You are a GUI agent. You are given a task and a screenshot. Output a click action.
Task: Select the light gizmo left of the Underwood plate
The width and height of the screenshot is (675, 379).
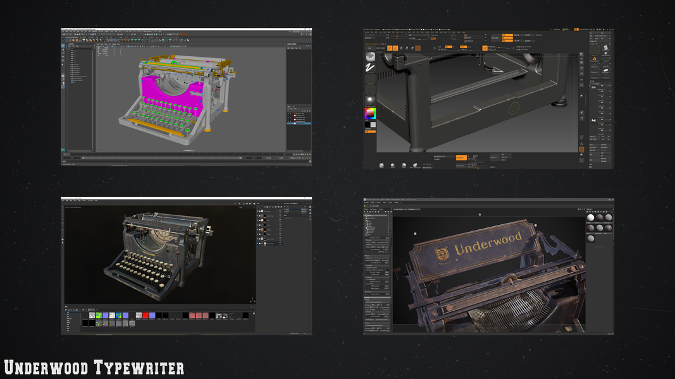(415, 234)
